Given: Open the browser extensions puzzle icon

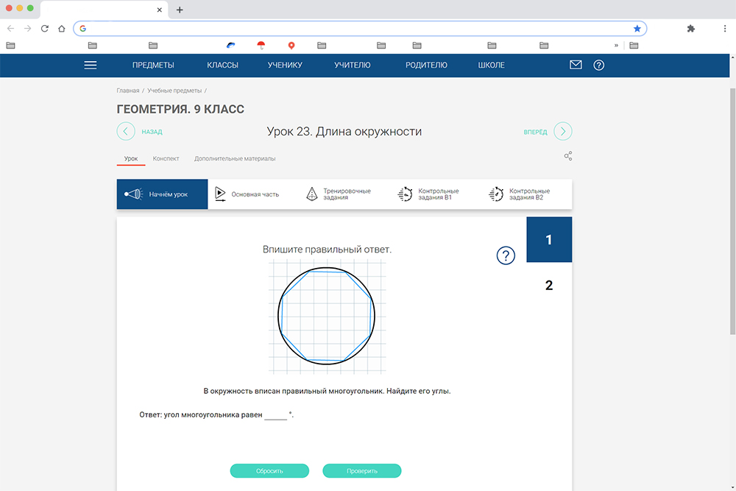Looking at the screenshot, I should coord(690,29).
